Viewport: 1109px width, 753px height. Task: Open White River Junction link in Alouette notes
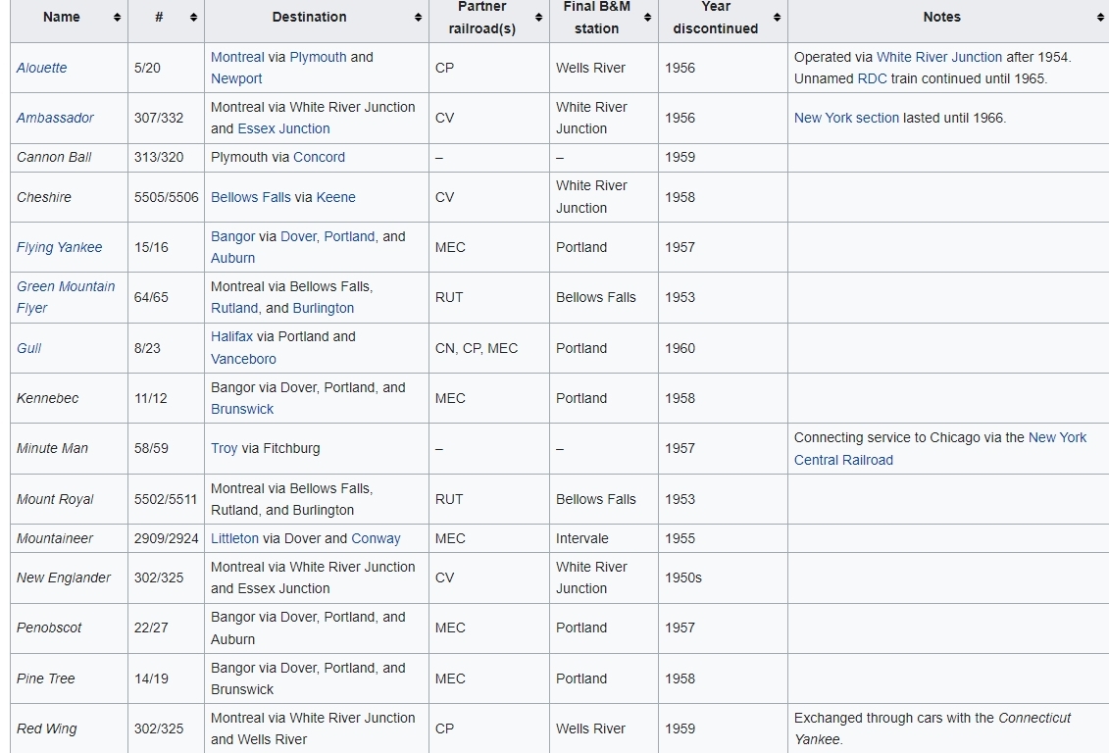click(x=939, y=57)
